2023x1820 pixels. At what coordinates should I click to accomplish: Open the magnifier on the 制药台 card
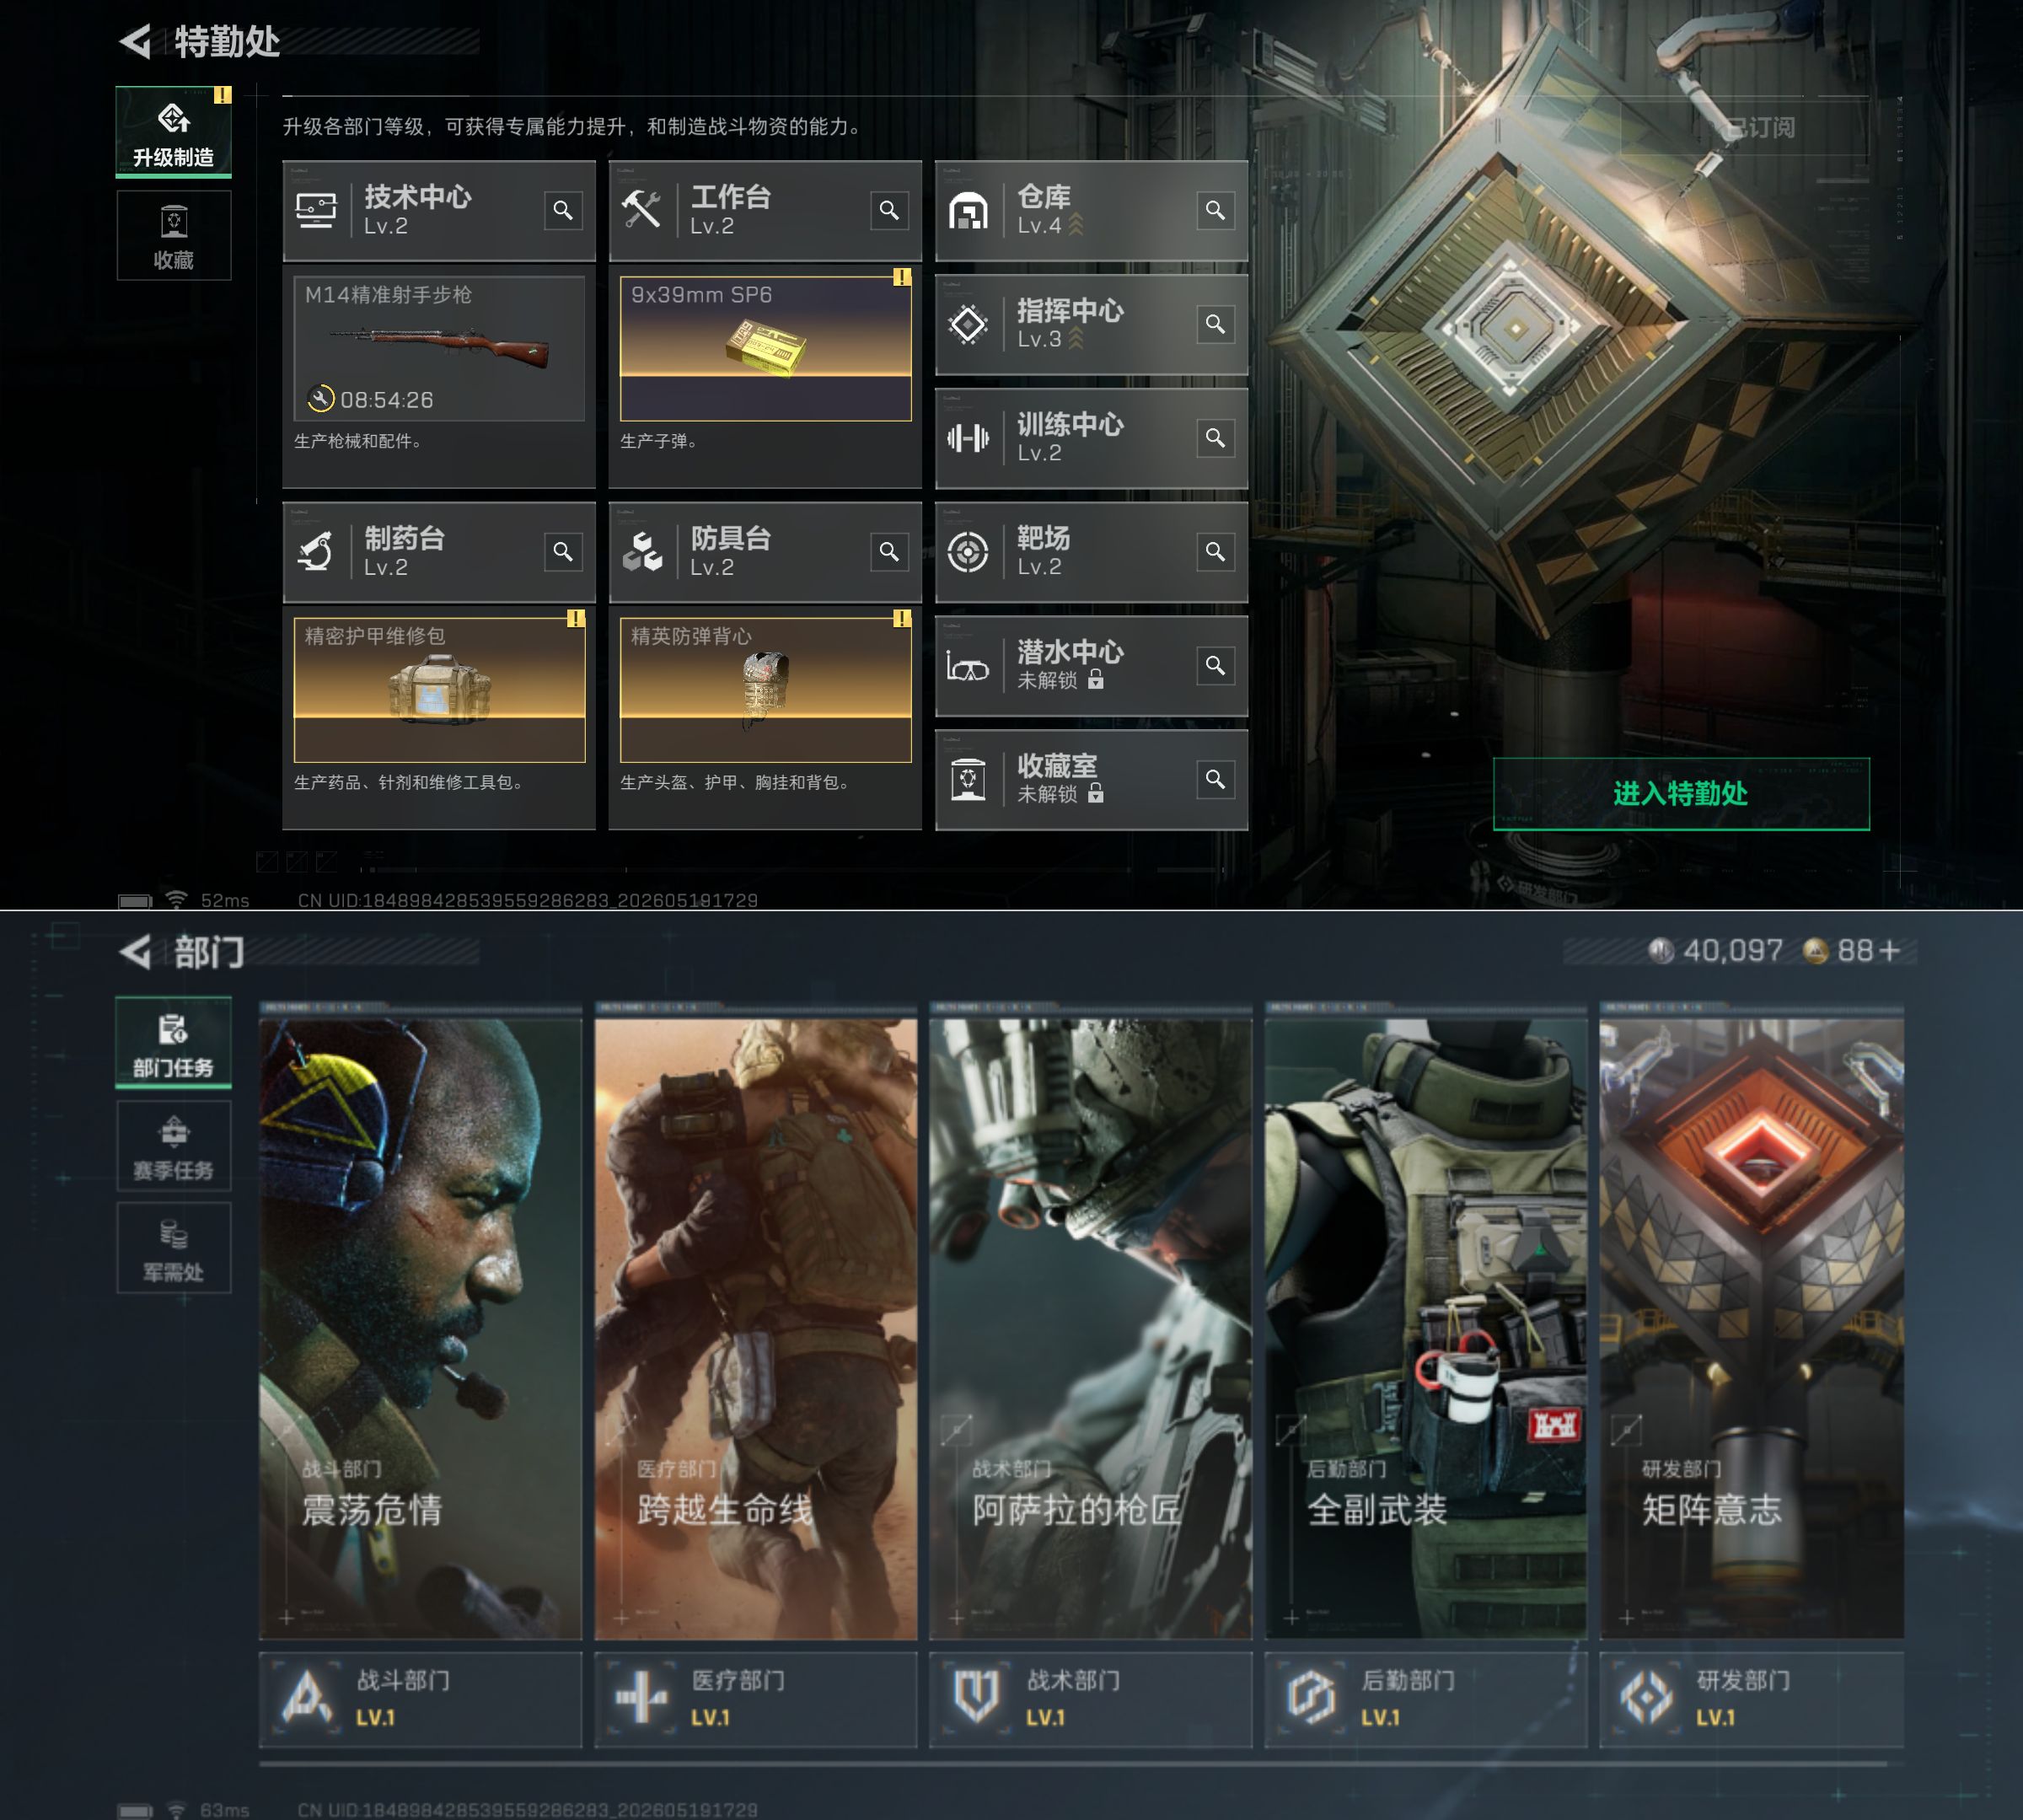563,552
